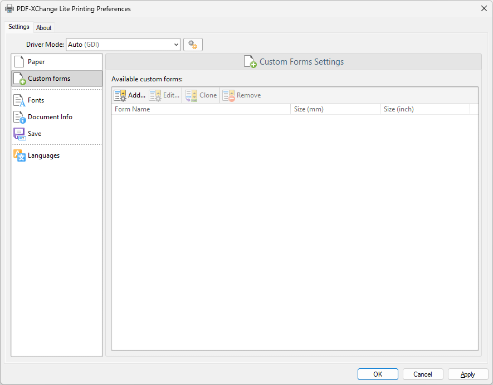Click the Add custom form icon
The width and height of the screenshot is (493, 385).
point(120,95)
